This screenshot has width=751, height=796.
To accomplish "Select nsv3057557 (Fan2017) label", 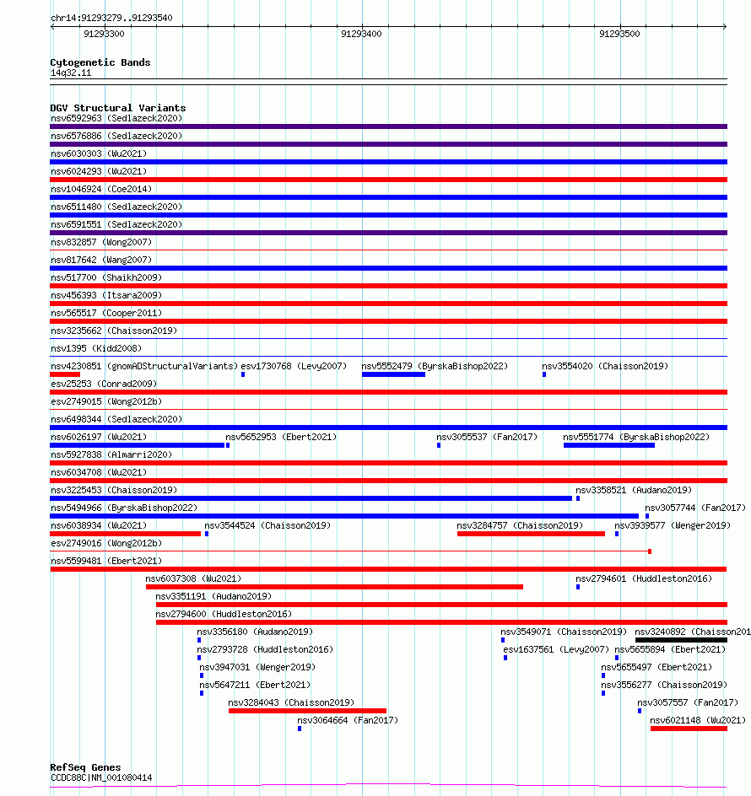I will [x=688, y=703].
